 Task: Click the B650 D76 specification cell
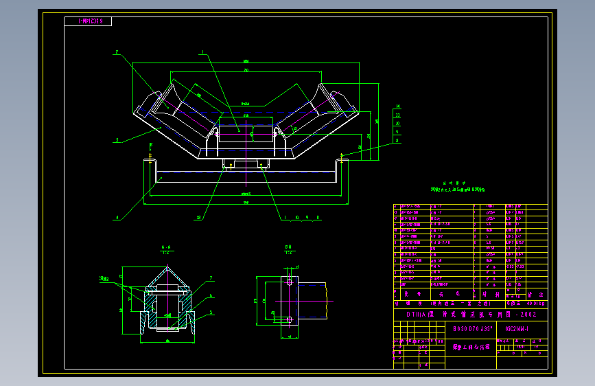click(472, 329)
